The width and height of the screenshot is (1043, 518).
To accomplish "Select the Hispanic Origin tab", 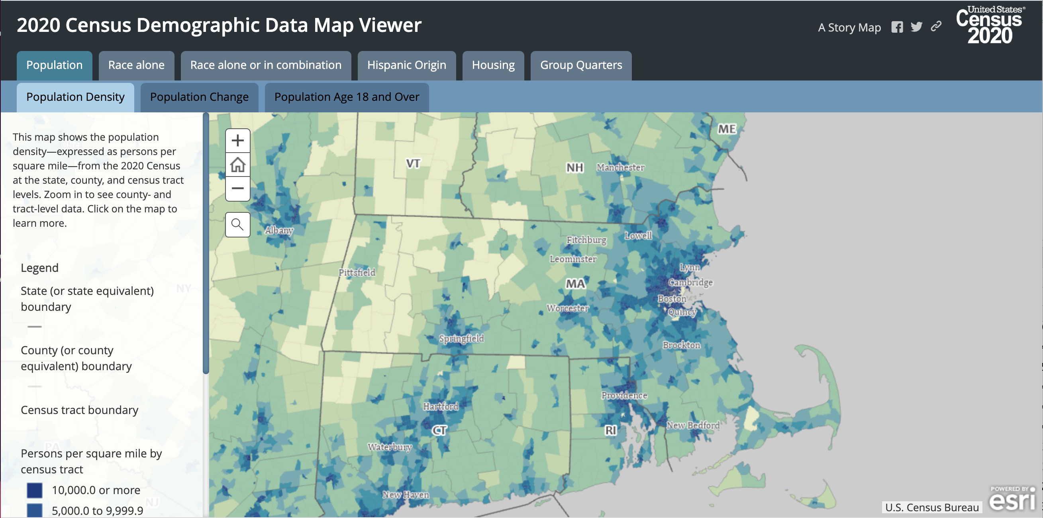I will coord(406,65).
